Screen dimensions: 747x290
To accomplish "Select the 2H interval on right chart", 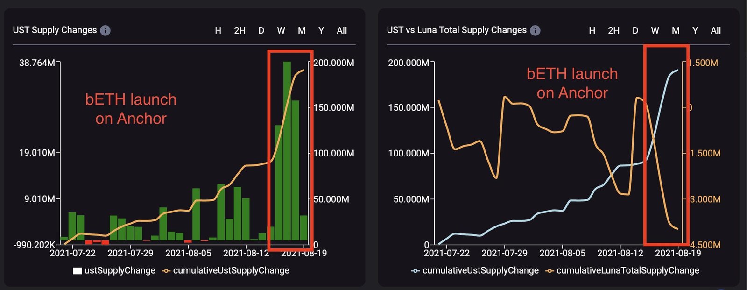I will tap(613, 30).
